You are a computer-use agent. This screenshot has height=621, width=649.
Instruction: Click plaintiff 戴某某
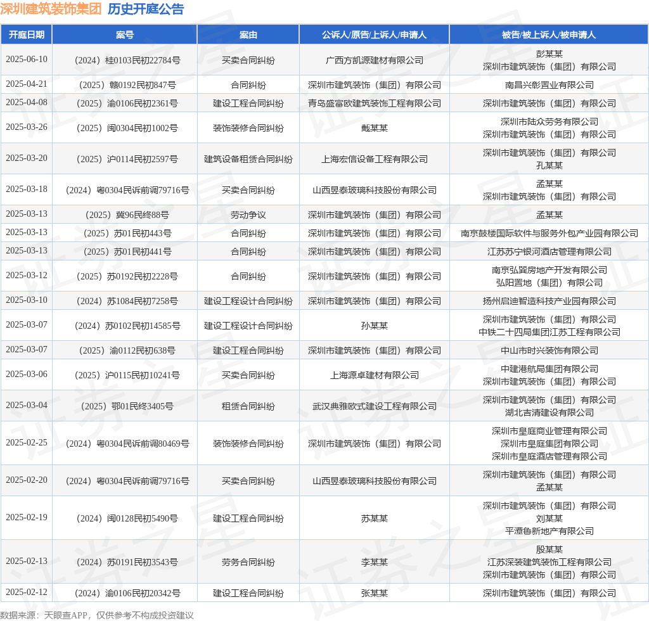[374, 128]
